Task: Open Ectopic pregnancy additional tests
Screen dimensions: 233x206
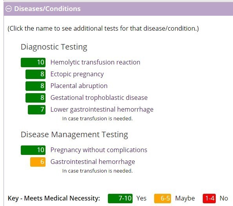Action: [77, 74]
